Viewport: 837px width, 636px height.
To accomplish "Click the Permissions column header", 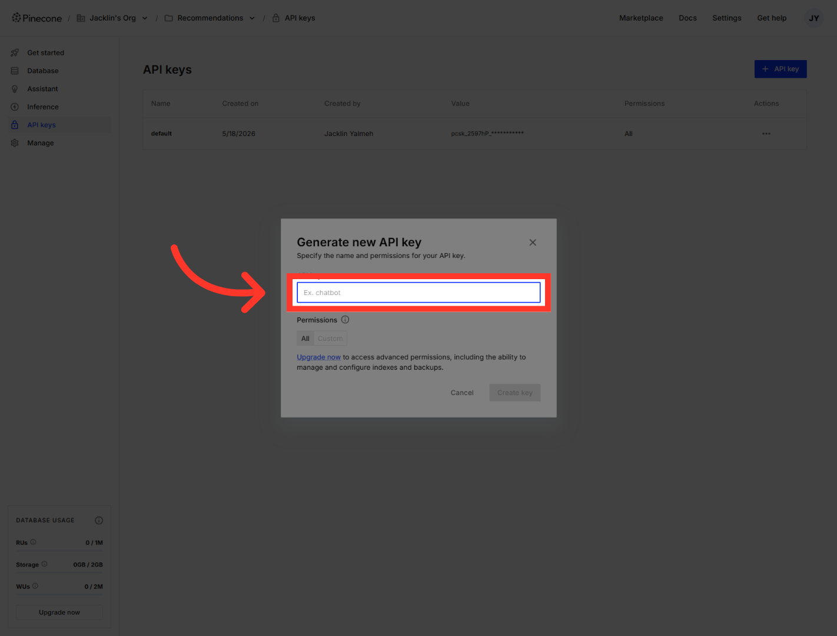I will (645, 104).
